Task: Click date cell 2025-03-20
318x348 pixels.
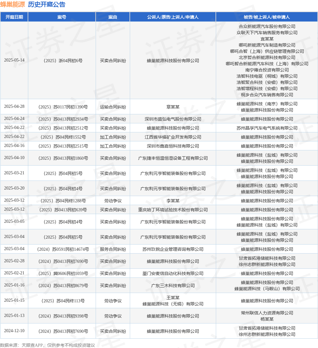Action: pos(14,188)
